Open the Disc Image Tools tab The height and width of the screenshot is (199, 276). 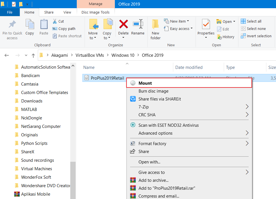[95, 12]
